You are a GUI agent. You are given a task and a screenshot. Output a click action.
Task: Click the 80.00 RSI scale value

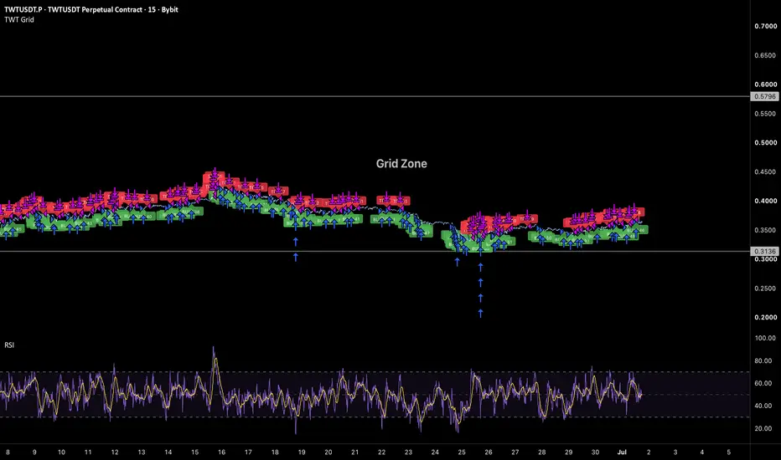click(x=765, y=361)
